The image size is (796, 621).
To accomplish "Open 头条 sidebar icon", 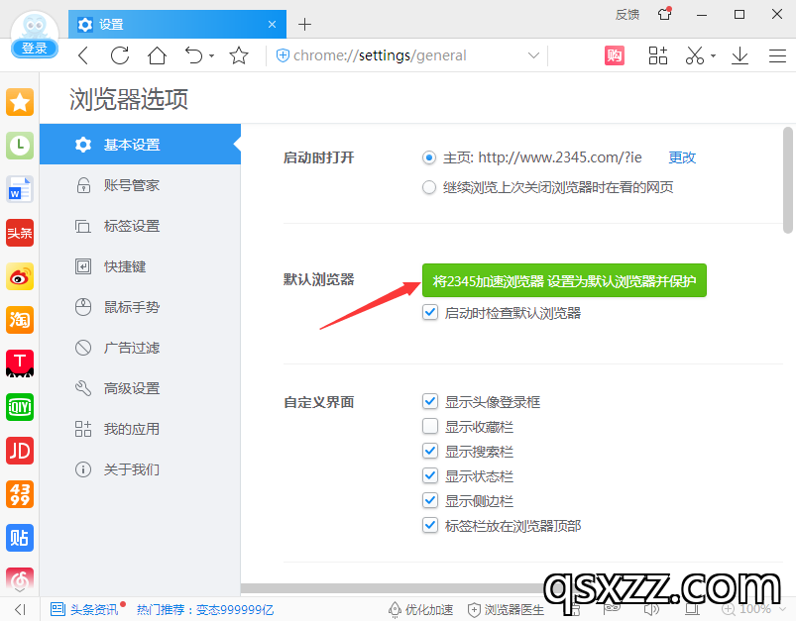I will [20, 233].
